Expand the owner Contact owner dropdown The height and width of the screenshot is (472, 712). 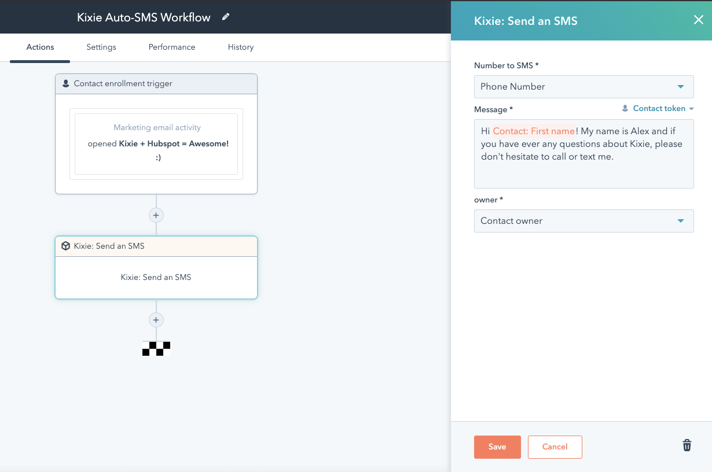583,221
